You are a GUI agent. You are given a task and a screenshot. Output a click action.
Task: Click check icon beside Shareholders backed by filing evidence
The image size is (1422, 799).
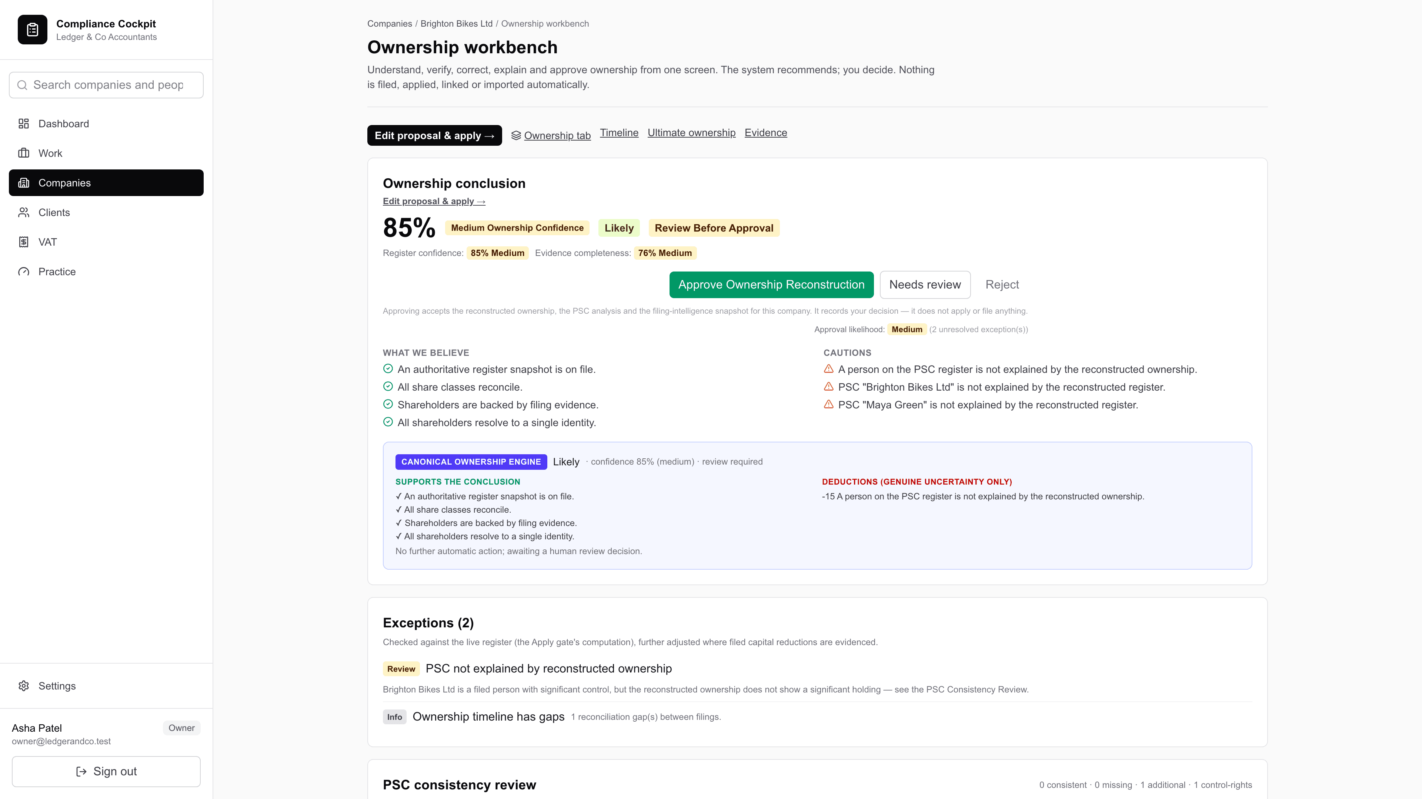tap(388, 404)
